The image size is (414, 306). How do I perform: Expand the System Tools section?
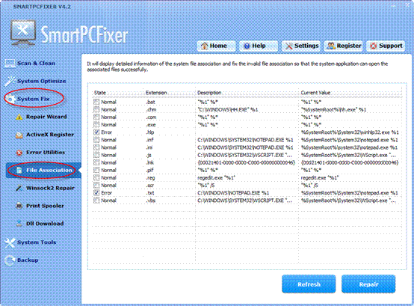click(x=37, y=242)
